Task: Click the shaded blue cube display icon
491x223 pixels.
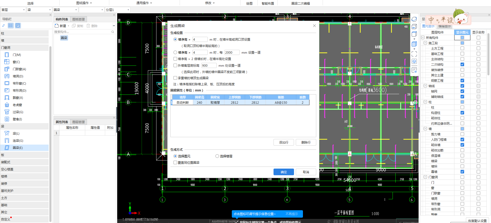Action: coord(414,44)
